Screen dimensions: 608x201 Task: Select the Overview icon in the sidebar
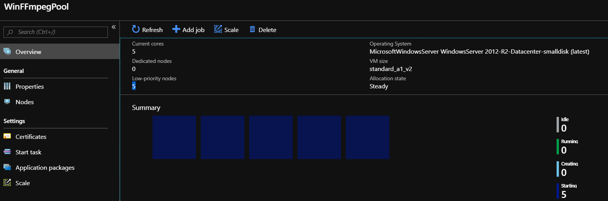point(7,51)
